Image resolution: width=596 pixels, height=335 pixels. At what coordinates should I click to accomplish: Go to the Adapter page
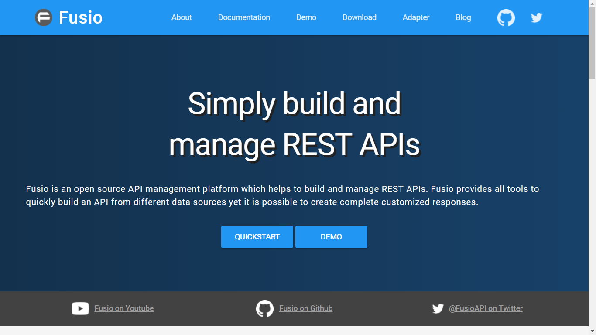416,17
